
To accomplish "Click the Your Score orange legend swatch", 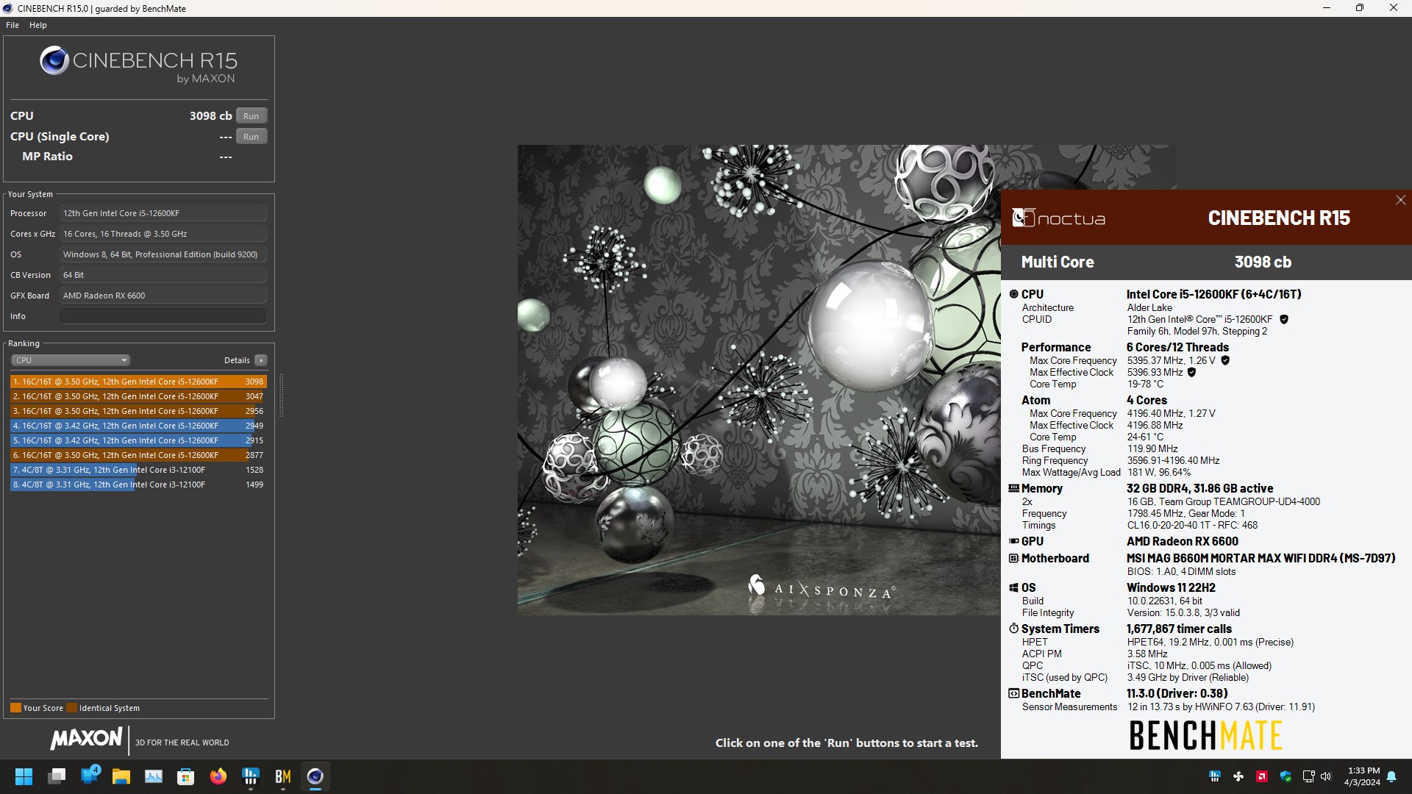I will [x=15, y=708].
